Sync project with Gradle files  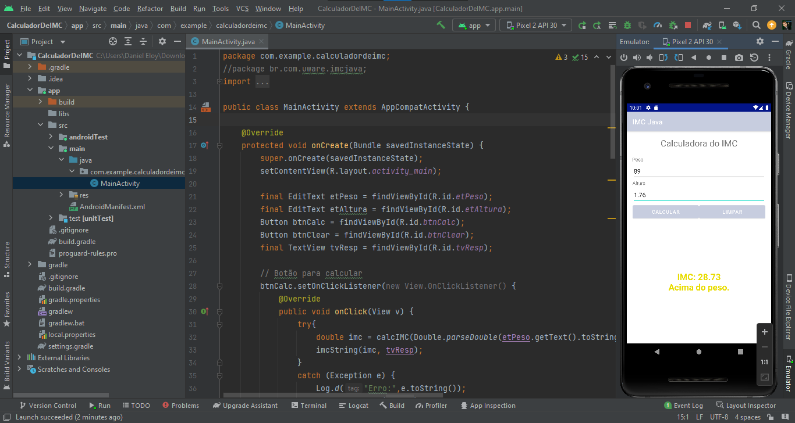pyautogui.click(x=707, y=25)
